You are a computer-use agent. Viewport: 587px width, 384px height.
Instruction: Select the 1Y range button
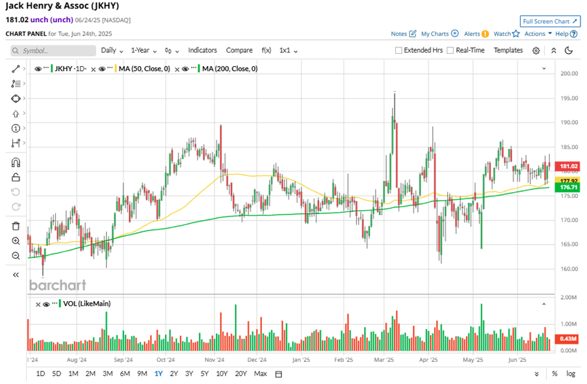click(159, 374)
